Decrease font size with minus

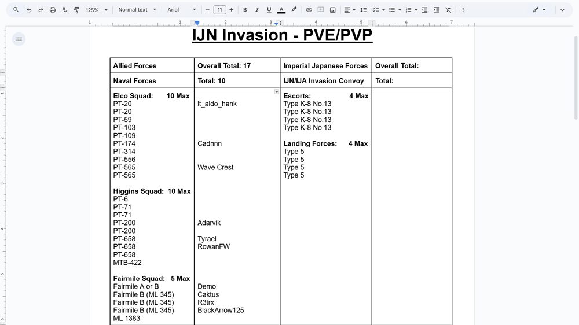coord(207,10)
